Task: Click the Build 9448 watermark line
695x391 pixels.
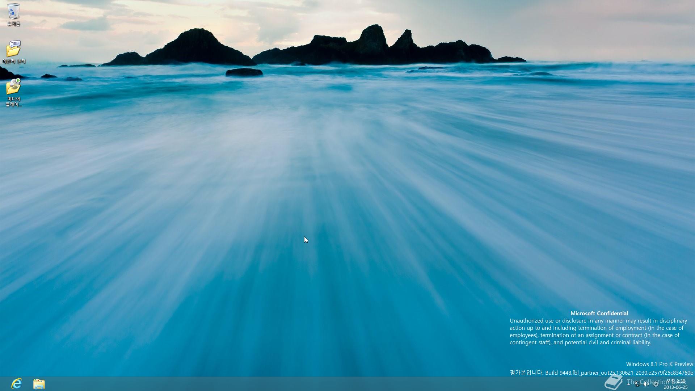Action: point(601,373)
